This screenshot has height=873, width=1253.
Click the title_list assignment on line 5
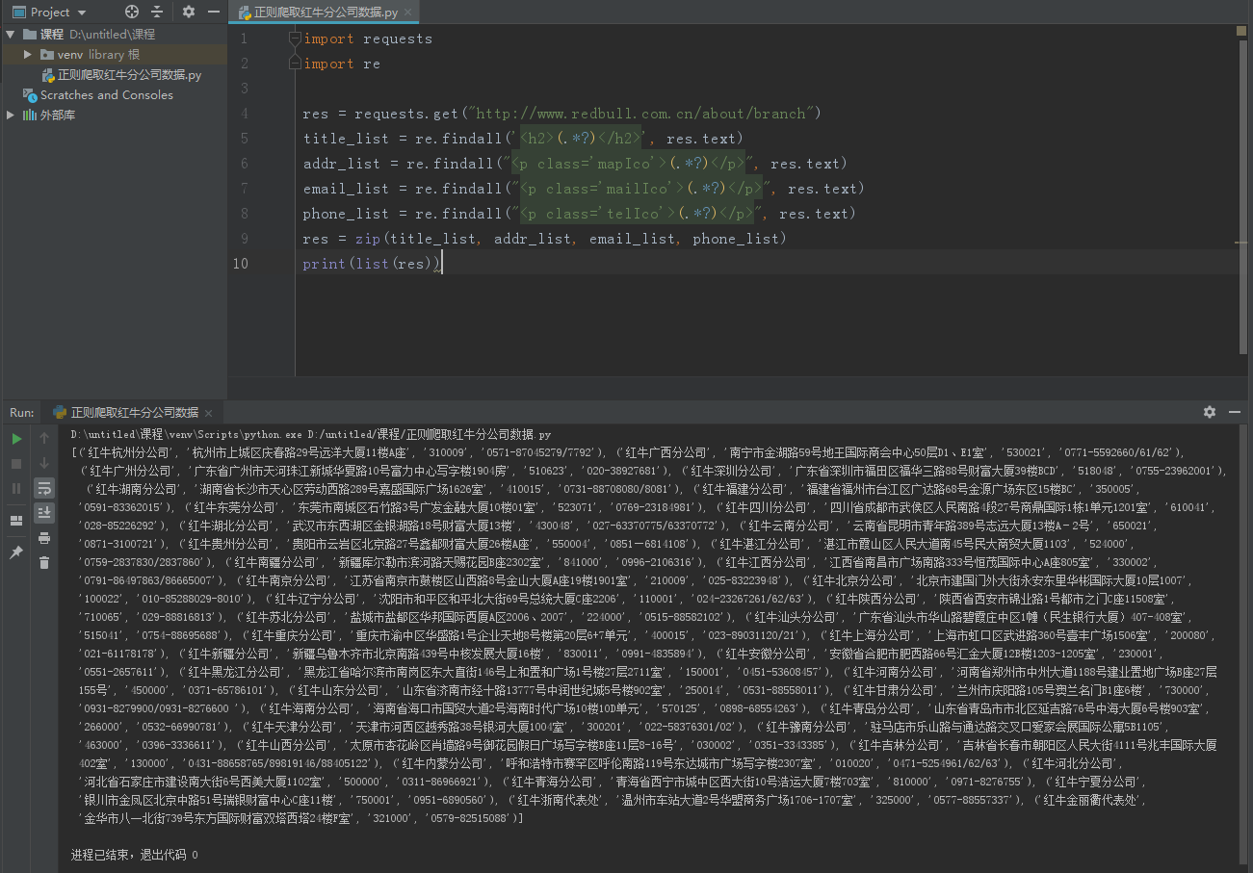(x=523, y=139)
